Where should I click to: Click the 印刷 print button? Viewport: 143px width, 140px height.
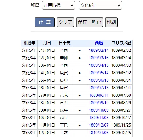[111, 22]
